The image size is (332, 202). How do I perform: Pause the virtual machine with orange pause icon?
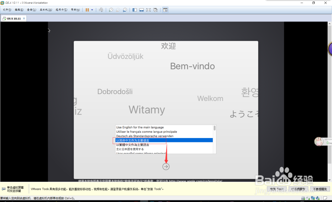pyautogui.click(x=87, y=10)
